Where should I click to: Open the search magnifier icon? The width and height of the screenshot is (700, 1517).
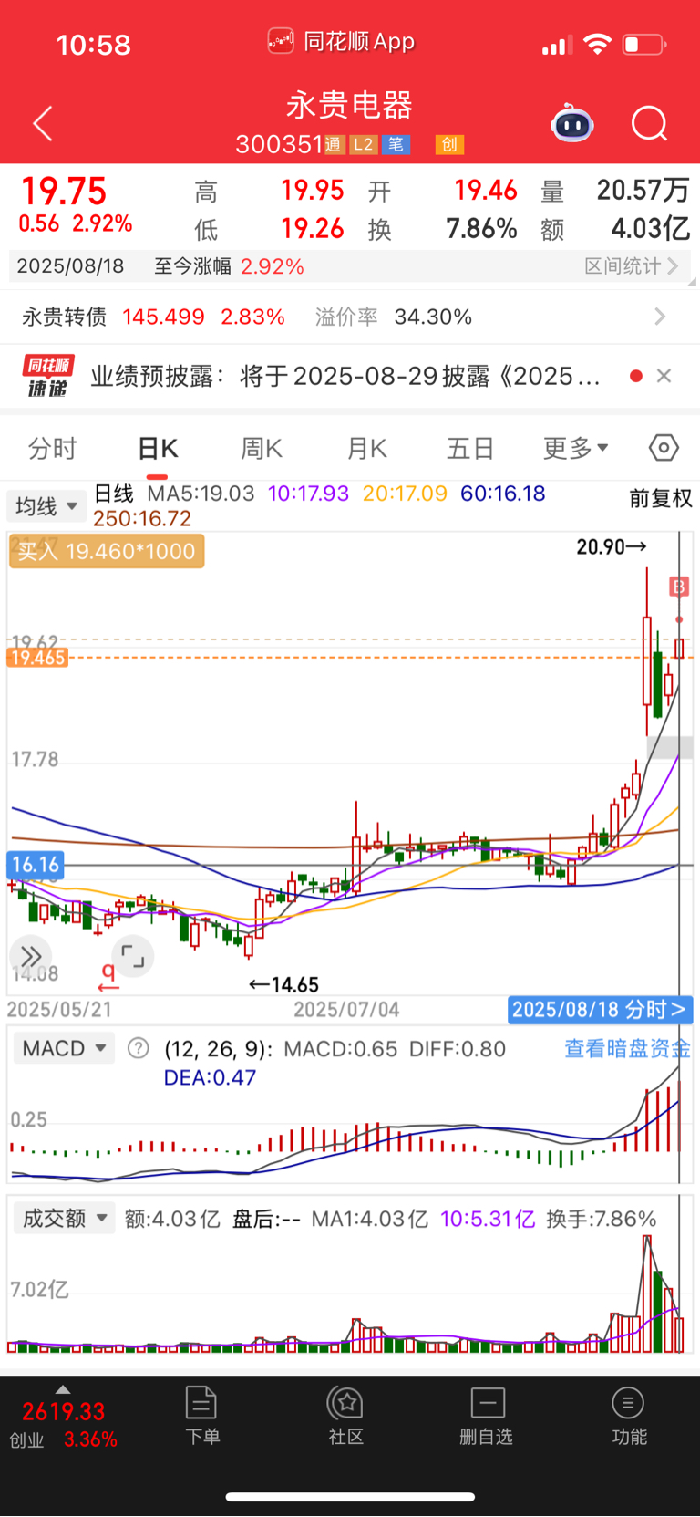650,123
